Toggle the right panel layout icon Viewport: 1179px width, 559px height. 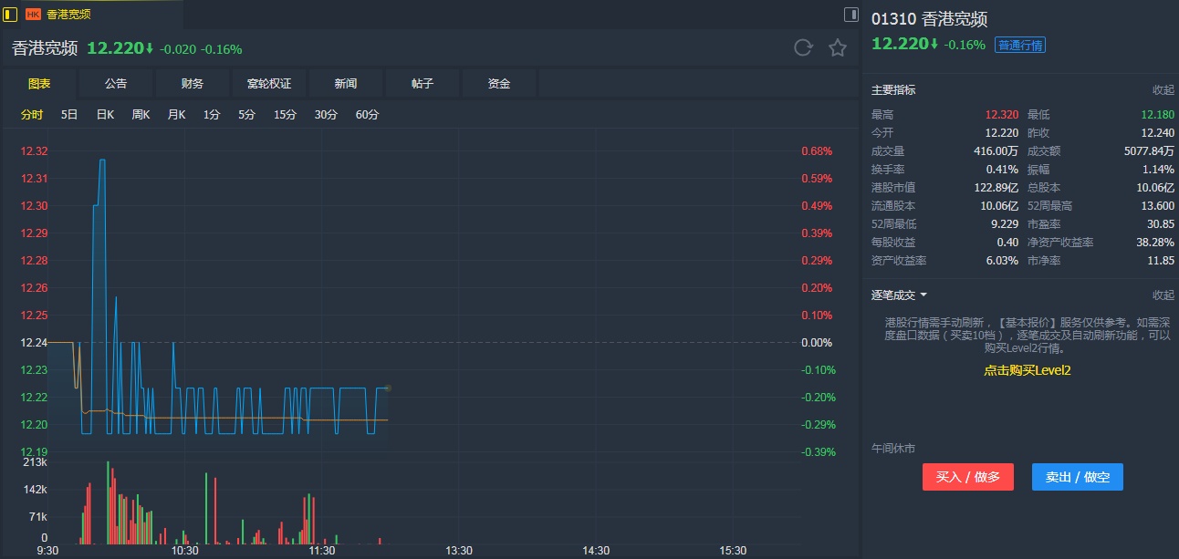click(x=850, y=14)
